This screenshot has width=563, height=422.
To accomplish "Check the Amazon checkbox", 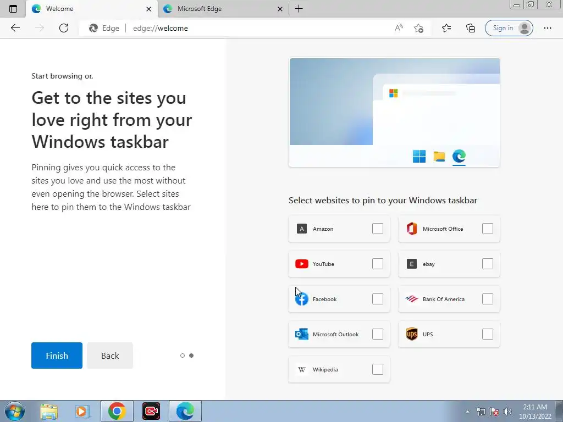I will click(x=378, y=229).
